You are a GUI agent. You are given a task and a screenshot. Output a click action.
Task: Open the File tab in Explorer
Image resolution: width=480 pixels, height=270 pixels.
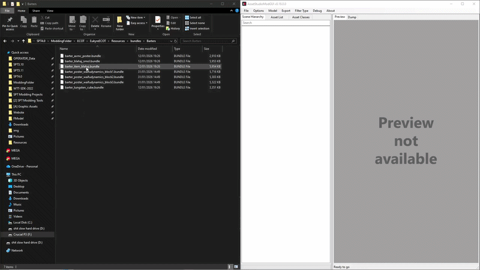click(7, 11)
